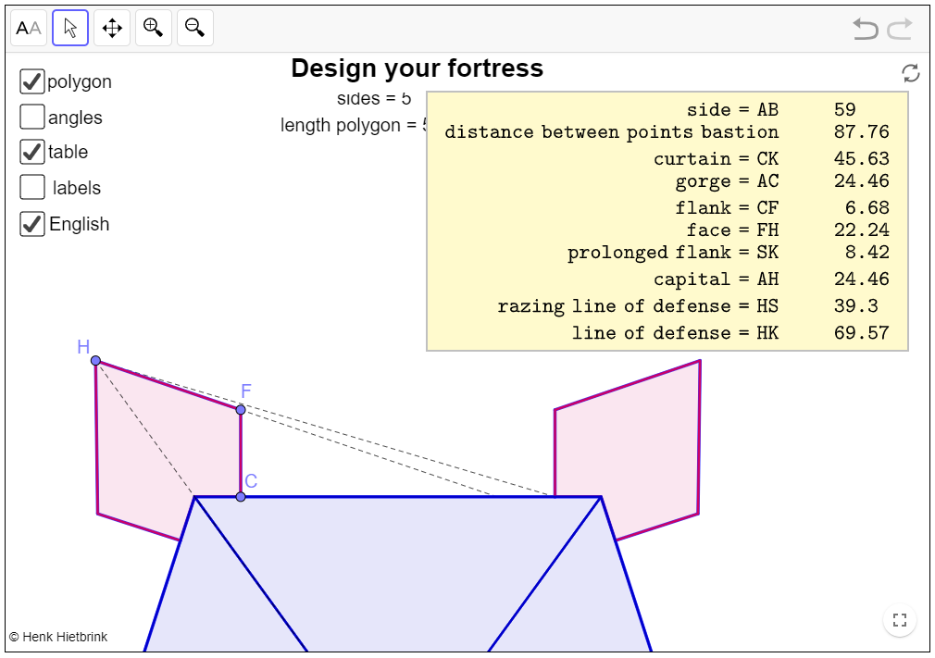Hide the table via its checkbox
Screen dimensions: 935x658
[x=32, y=152]
